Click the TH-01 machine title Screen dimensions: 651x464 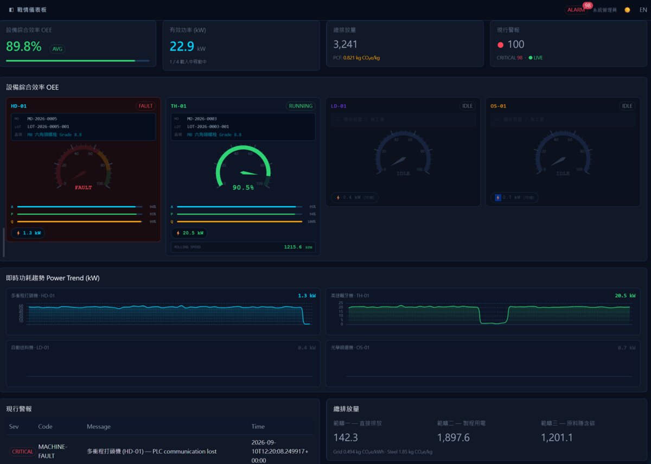[x=178, y=106]
